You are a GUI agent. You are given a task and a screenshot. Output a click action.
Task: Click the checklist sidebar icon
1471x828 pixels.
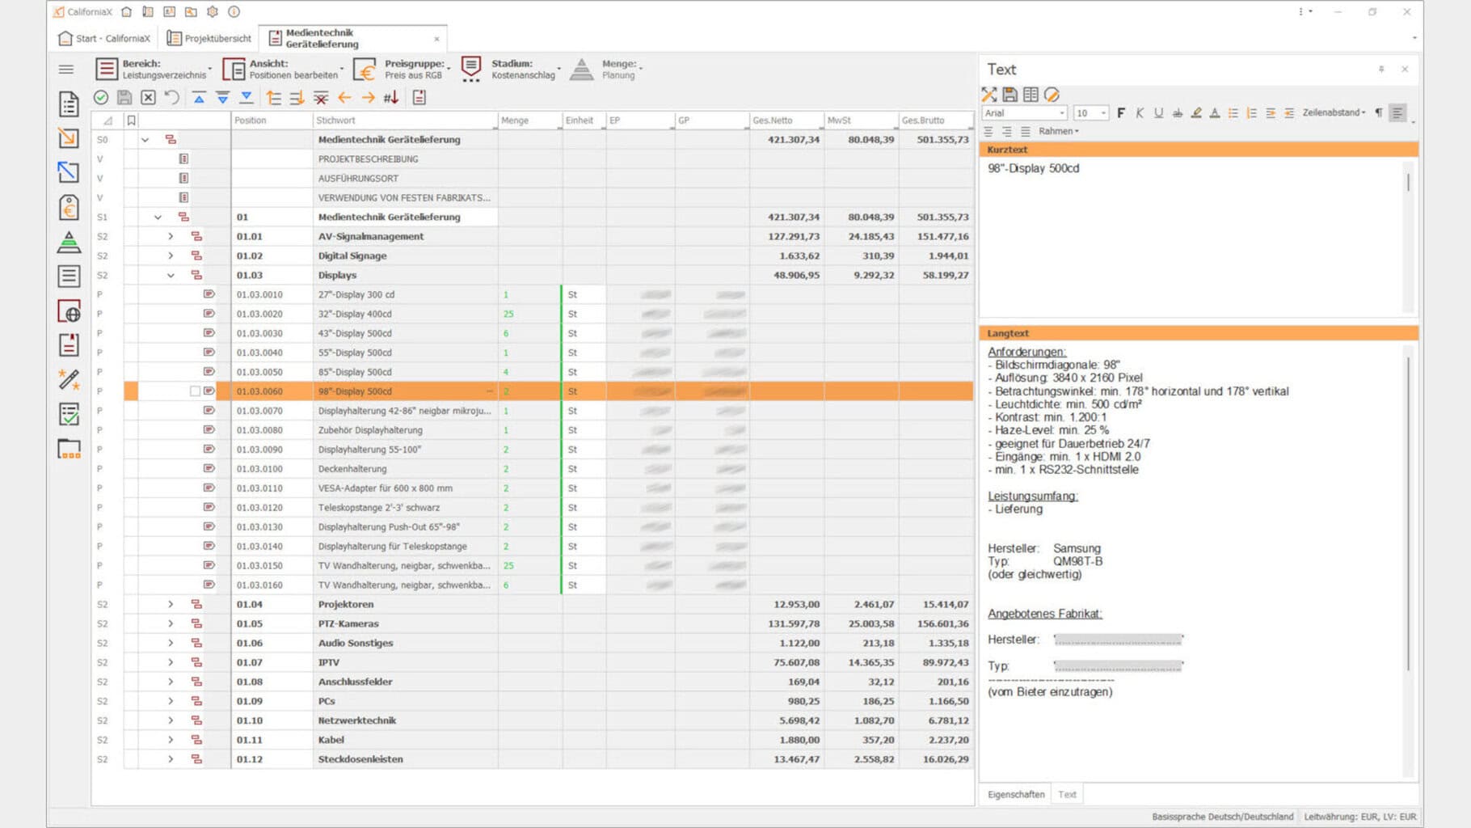tap(69, 414)
